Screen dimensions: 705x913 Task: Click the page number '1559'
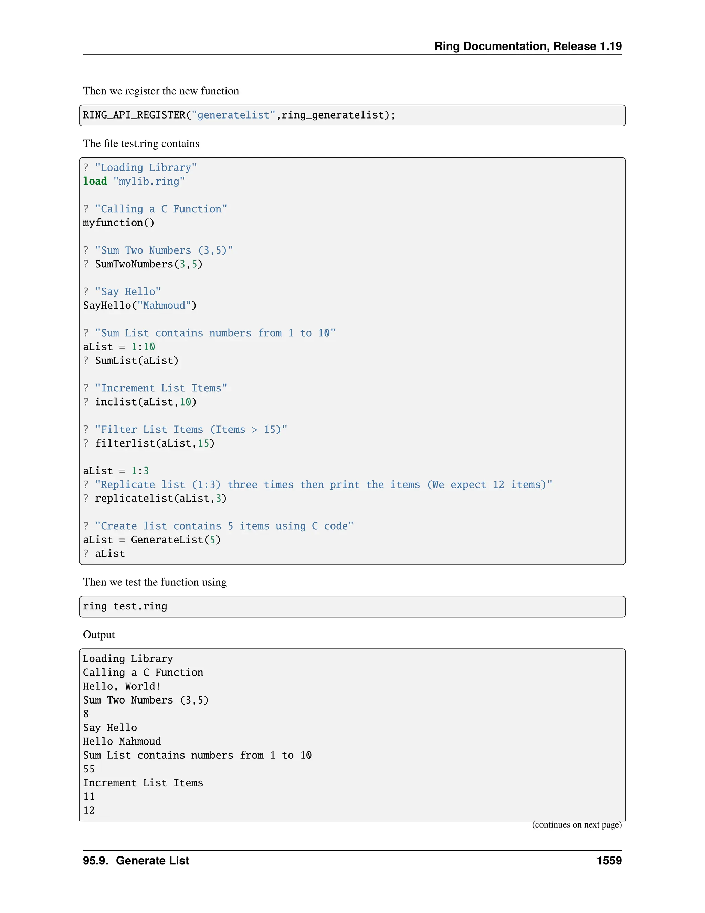(x=609, y=861)
